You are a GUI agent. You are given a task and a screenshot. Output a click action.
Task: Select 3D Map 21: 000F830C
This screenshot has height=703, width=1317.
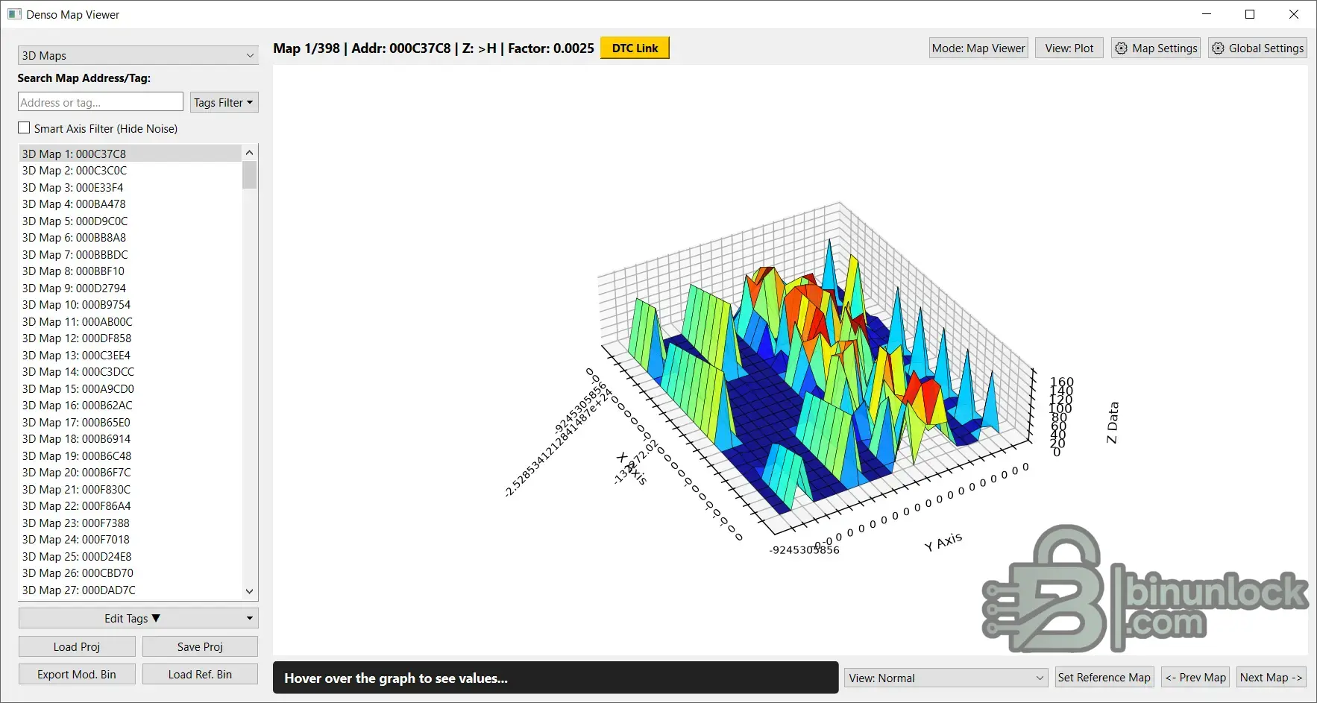131,489
